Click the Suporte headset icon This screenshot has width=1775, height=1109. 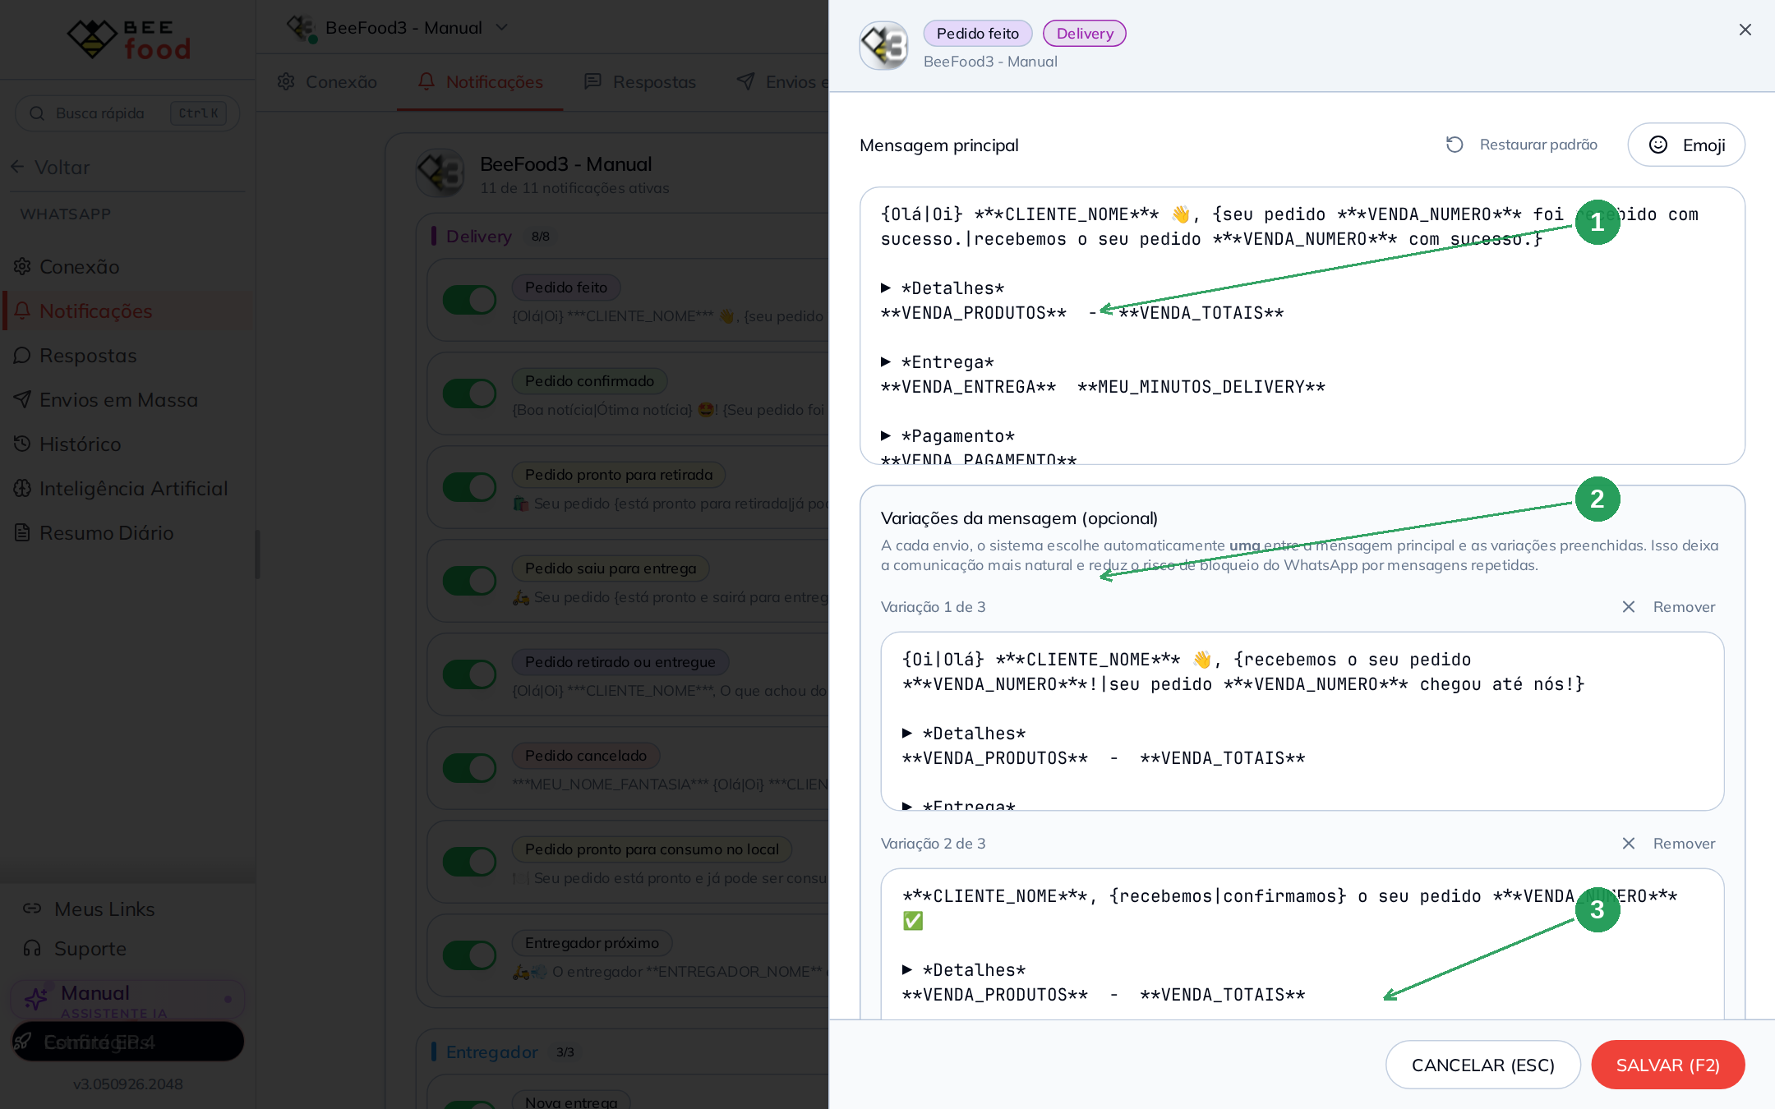point(32,948)
